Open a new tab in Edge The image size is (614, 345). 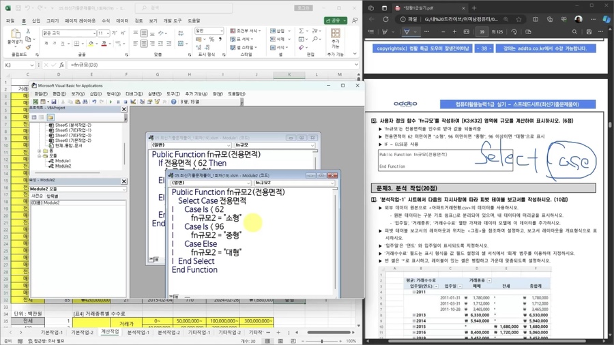click(x=474, y=7)
